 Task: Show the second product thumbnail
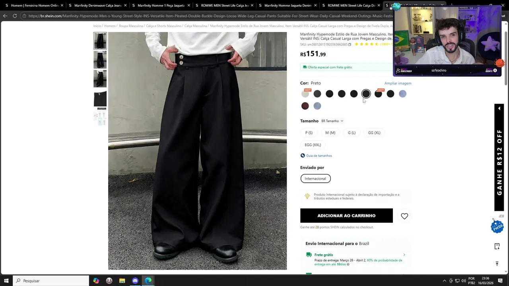pos(100,60)
